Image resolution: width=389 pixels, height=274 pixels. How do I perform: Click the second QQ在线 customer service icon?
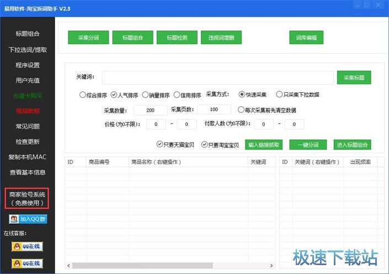[x=27, y=264]
